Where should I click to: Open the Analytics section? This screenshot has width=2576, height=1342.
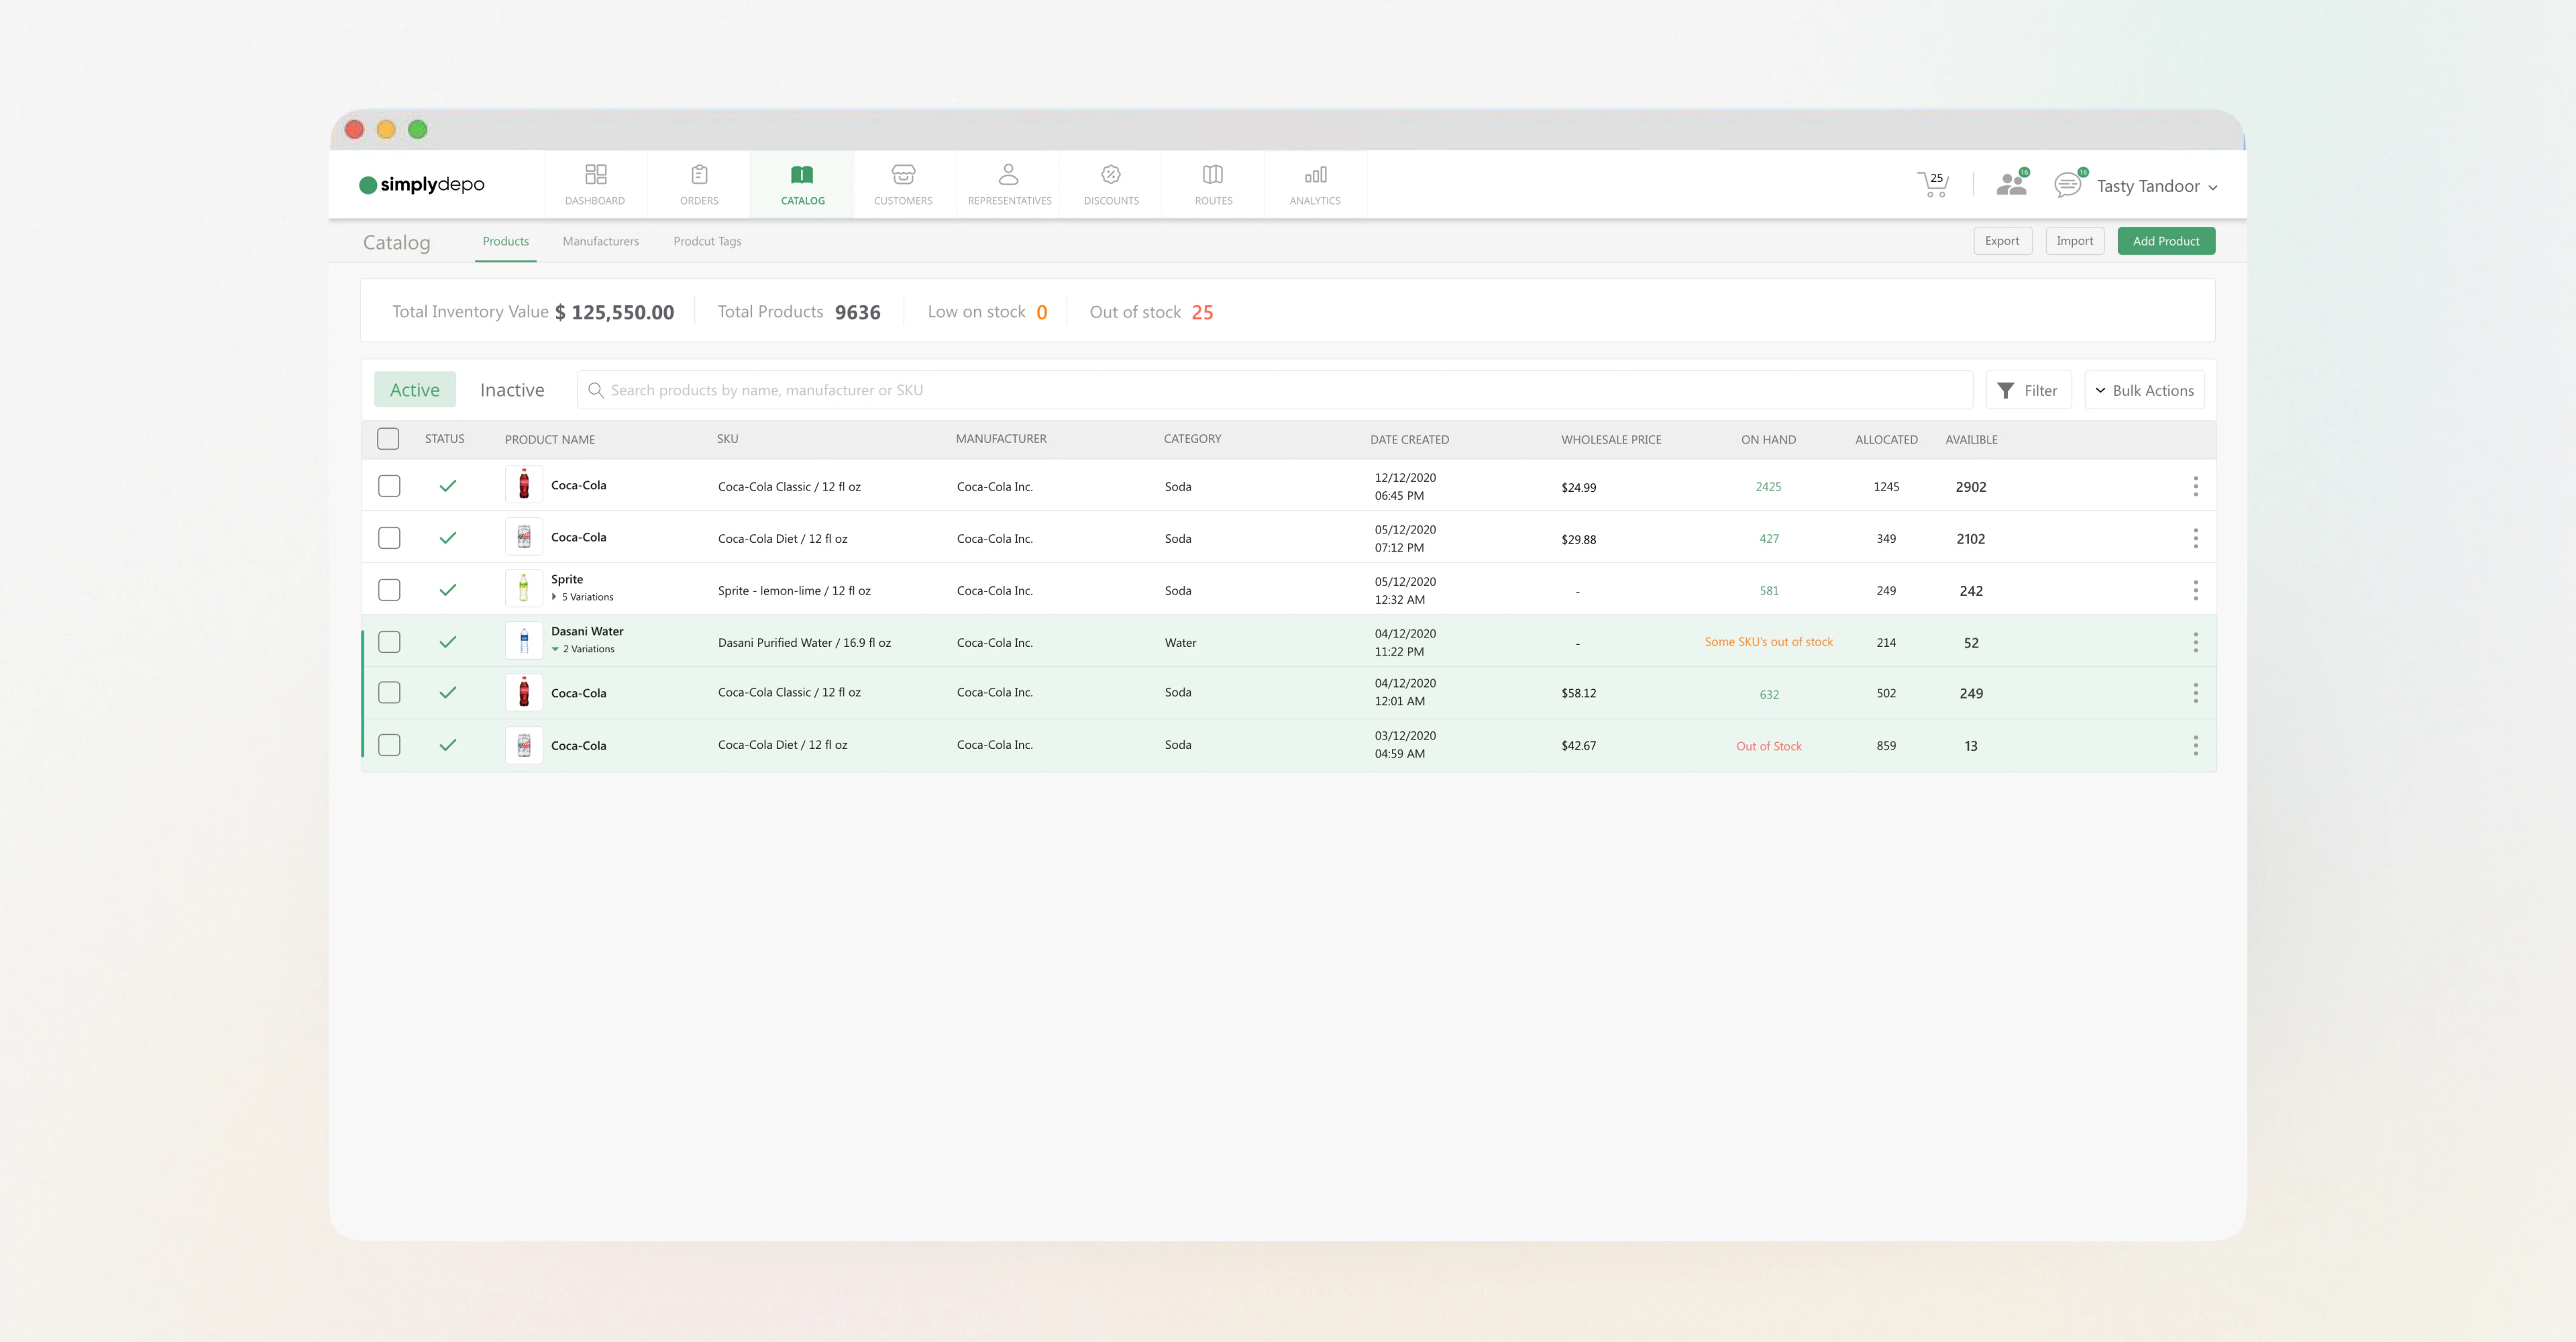pos(1315,184)
